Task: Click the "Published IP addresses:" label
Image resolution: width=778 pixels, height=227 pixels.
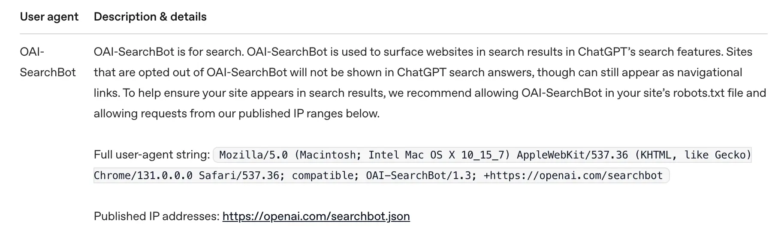Action: coord(157,216)
